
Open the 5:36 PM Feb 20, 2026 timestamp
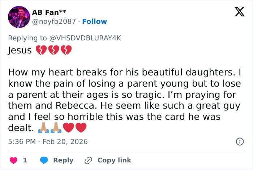tap(48, 141)
